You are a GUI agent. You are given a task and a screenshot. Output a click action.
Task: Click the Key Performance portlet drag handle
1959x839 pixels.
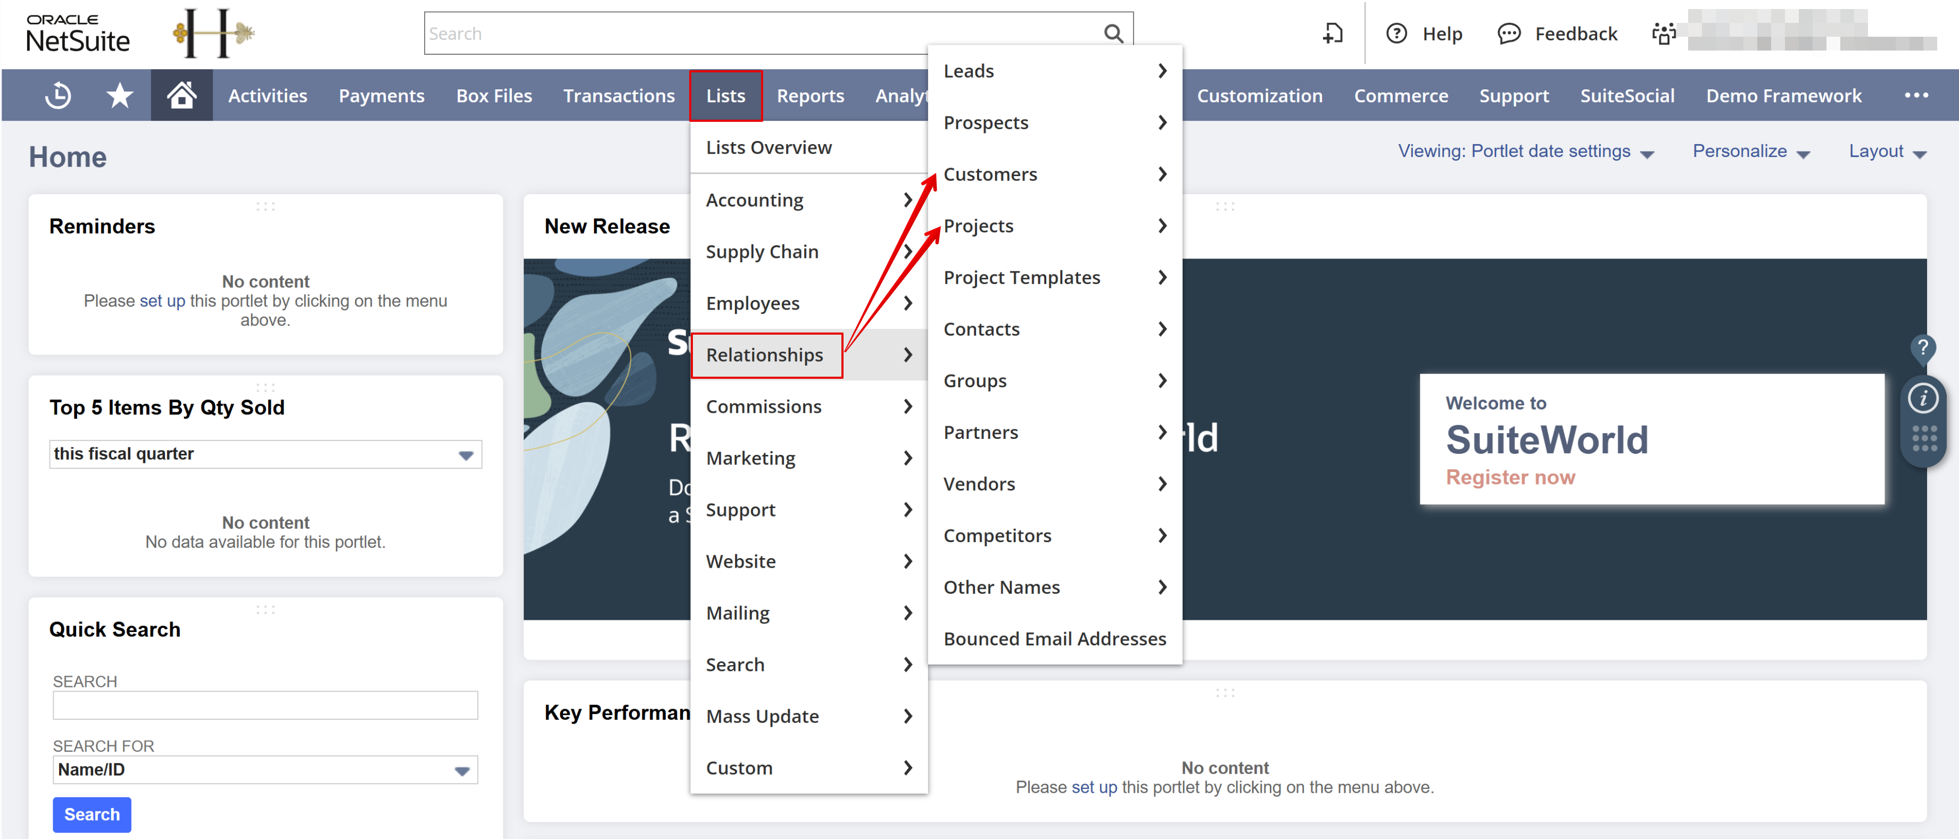1225,693
